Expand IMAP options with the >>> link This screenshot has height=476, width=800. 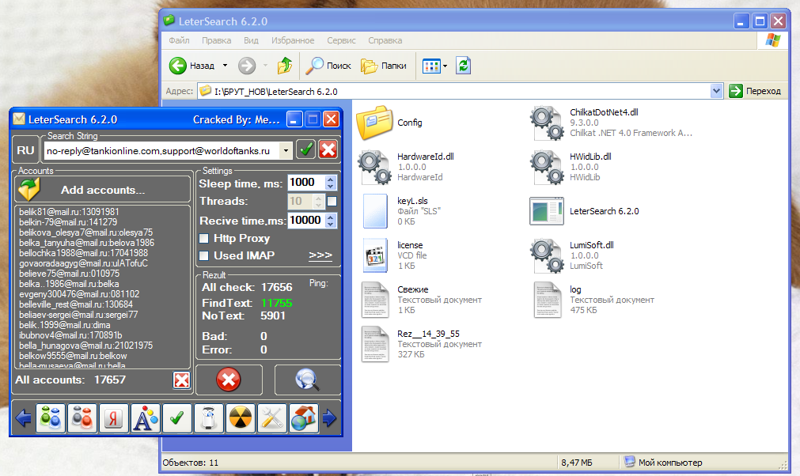[x=320, y=255]
